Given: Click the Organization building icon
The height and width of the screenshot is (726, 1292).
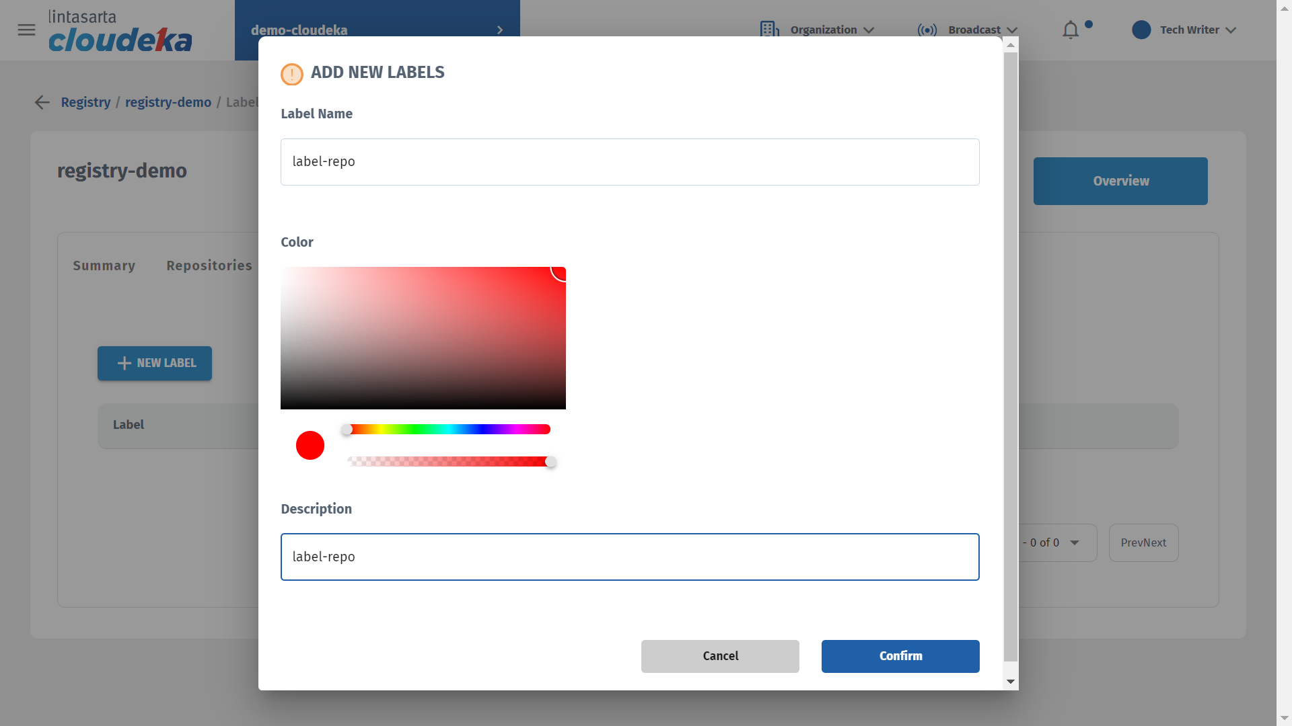Looking at the screenshot, I should 769,30.
